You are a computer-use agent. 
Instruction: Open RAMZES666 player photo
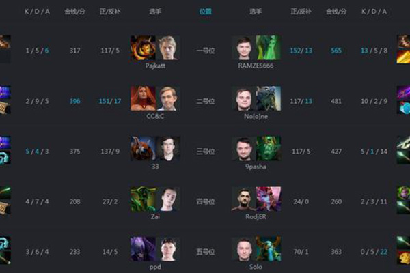tap(244, 48)
